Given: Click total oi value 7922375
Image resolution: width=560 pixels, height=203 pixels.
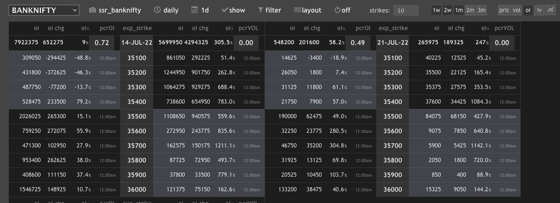Looking at the screenshot, I should click(x=26, y=42).
